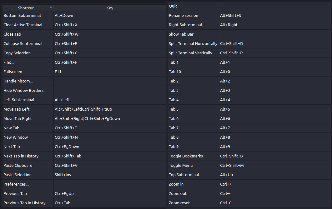The image size is (332, 209).
Task: Select Hide Window Borders row
Action: (x=84, y=90)
